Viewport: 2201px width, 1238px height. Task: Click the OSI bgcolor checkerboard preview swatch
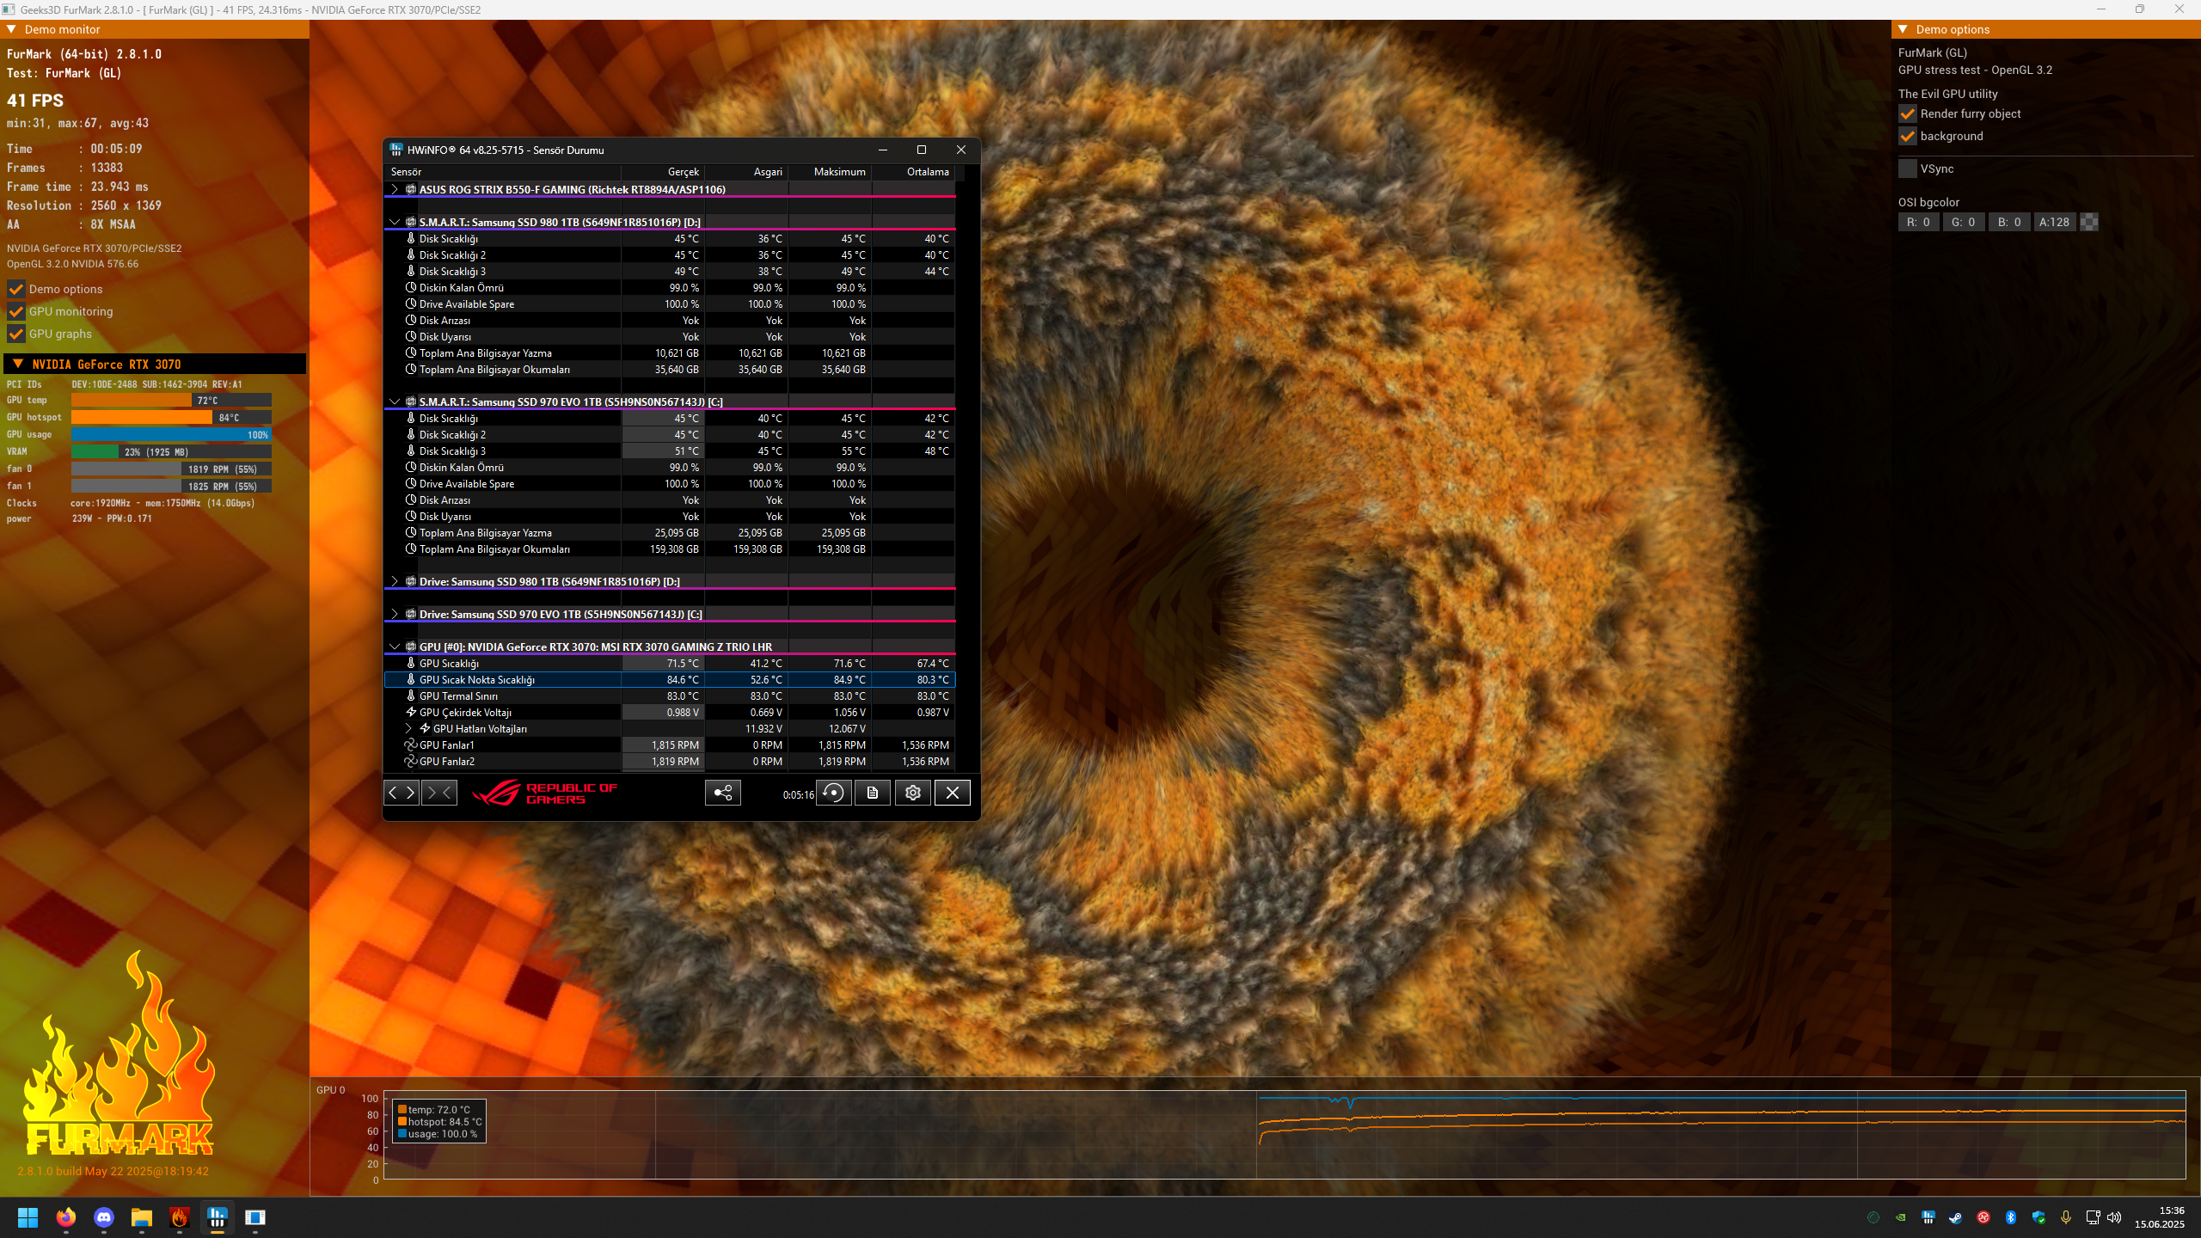[2089, 222]
